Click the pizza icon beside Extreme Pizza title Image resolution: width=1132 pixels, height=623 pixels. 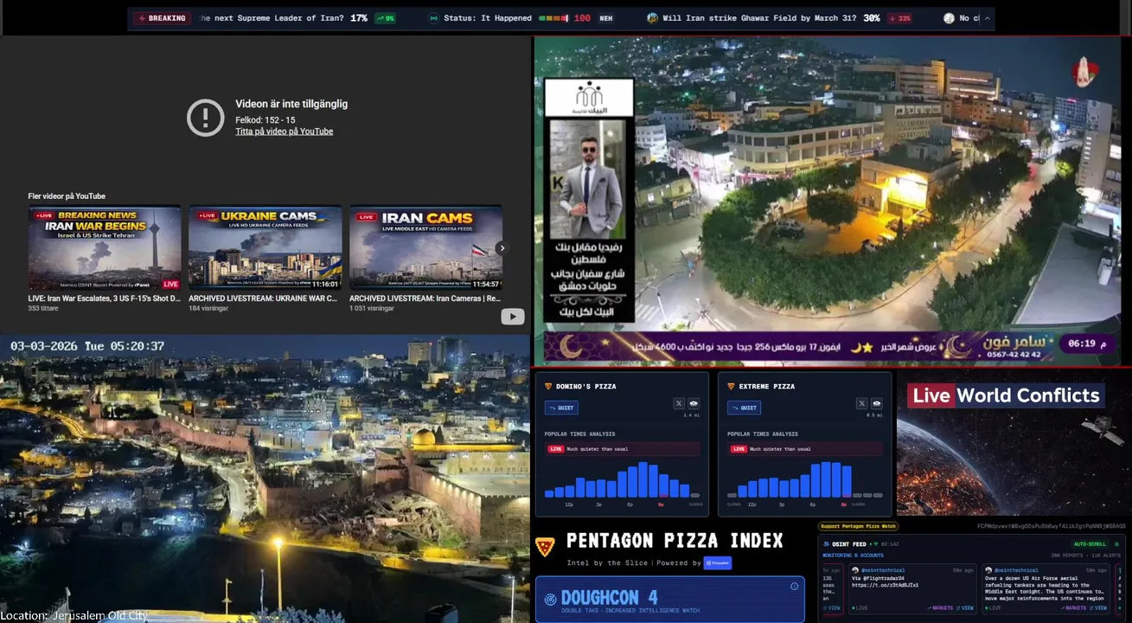(x=732, y=387)
